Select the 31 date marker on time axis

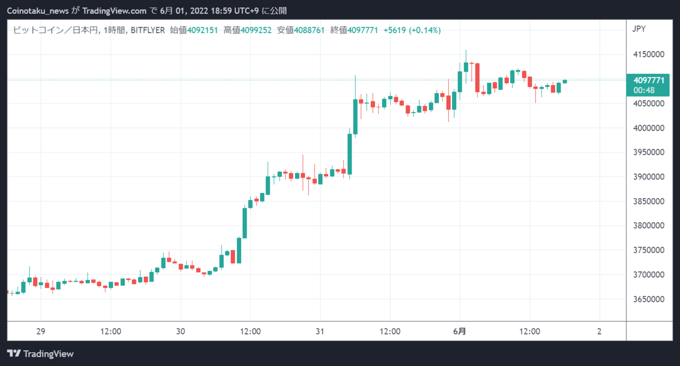[x=320, y=331]
